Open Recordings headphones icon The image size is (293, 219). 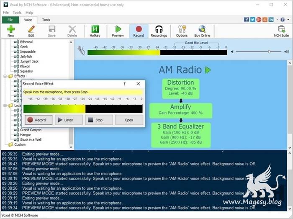coord(159,31)
